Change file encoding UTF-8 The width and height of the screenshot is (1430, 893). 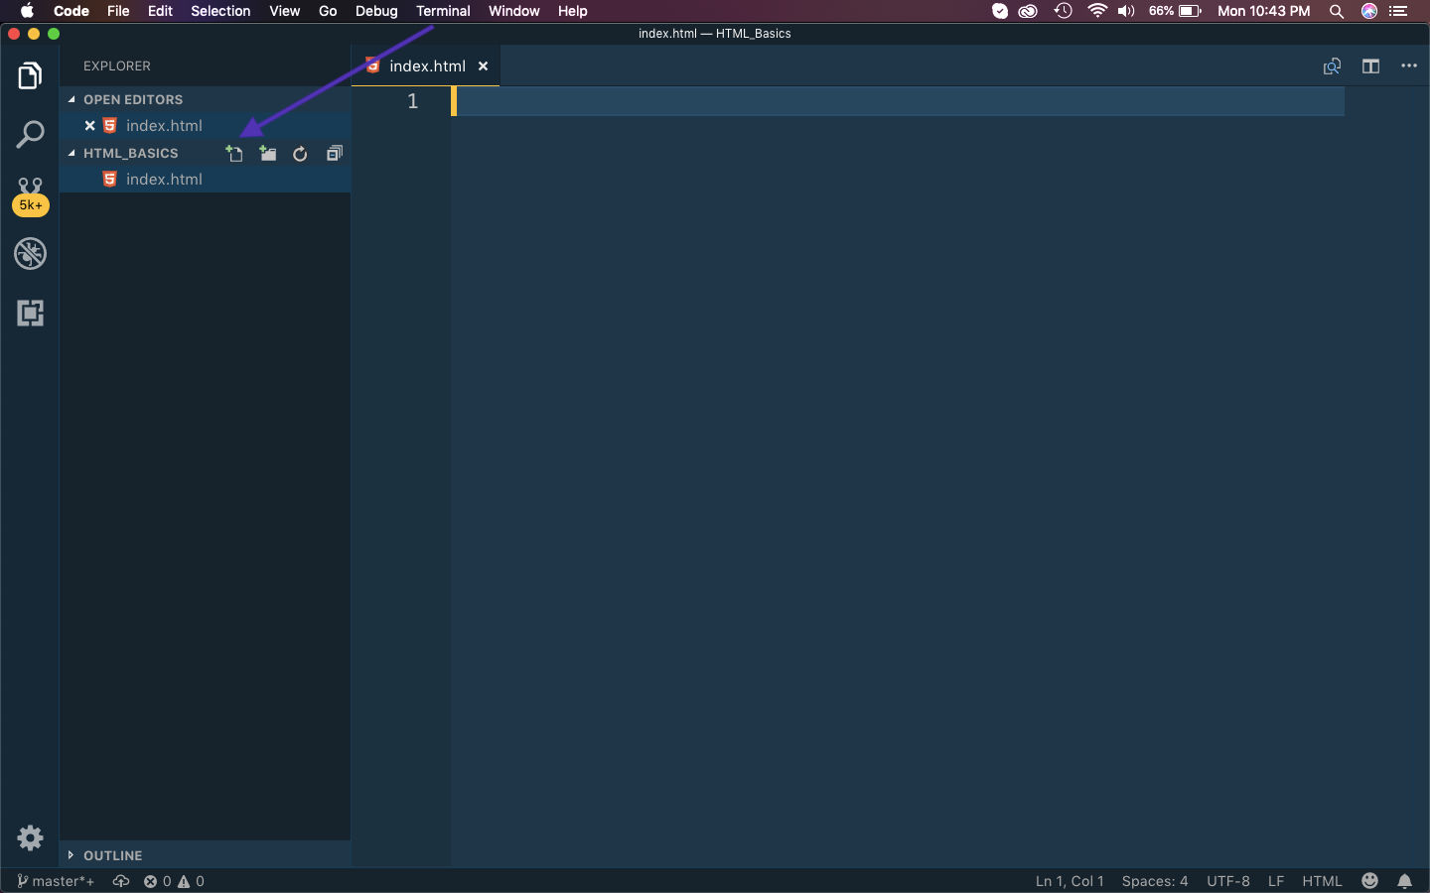click(1228, 881)
